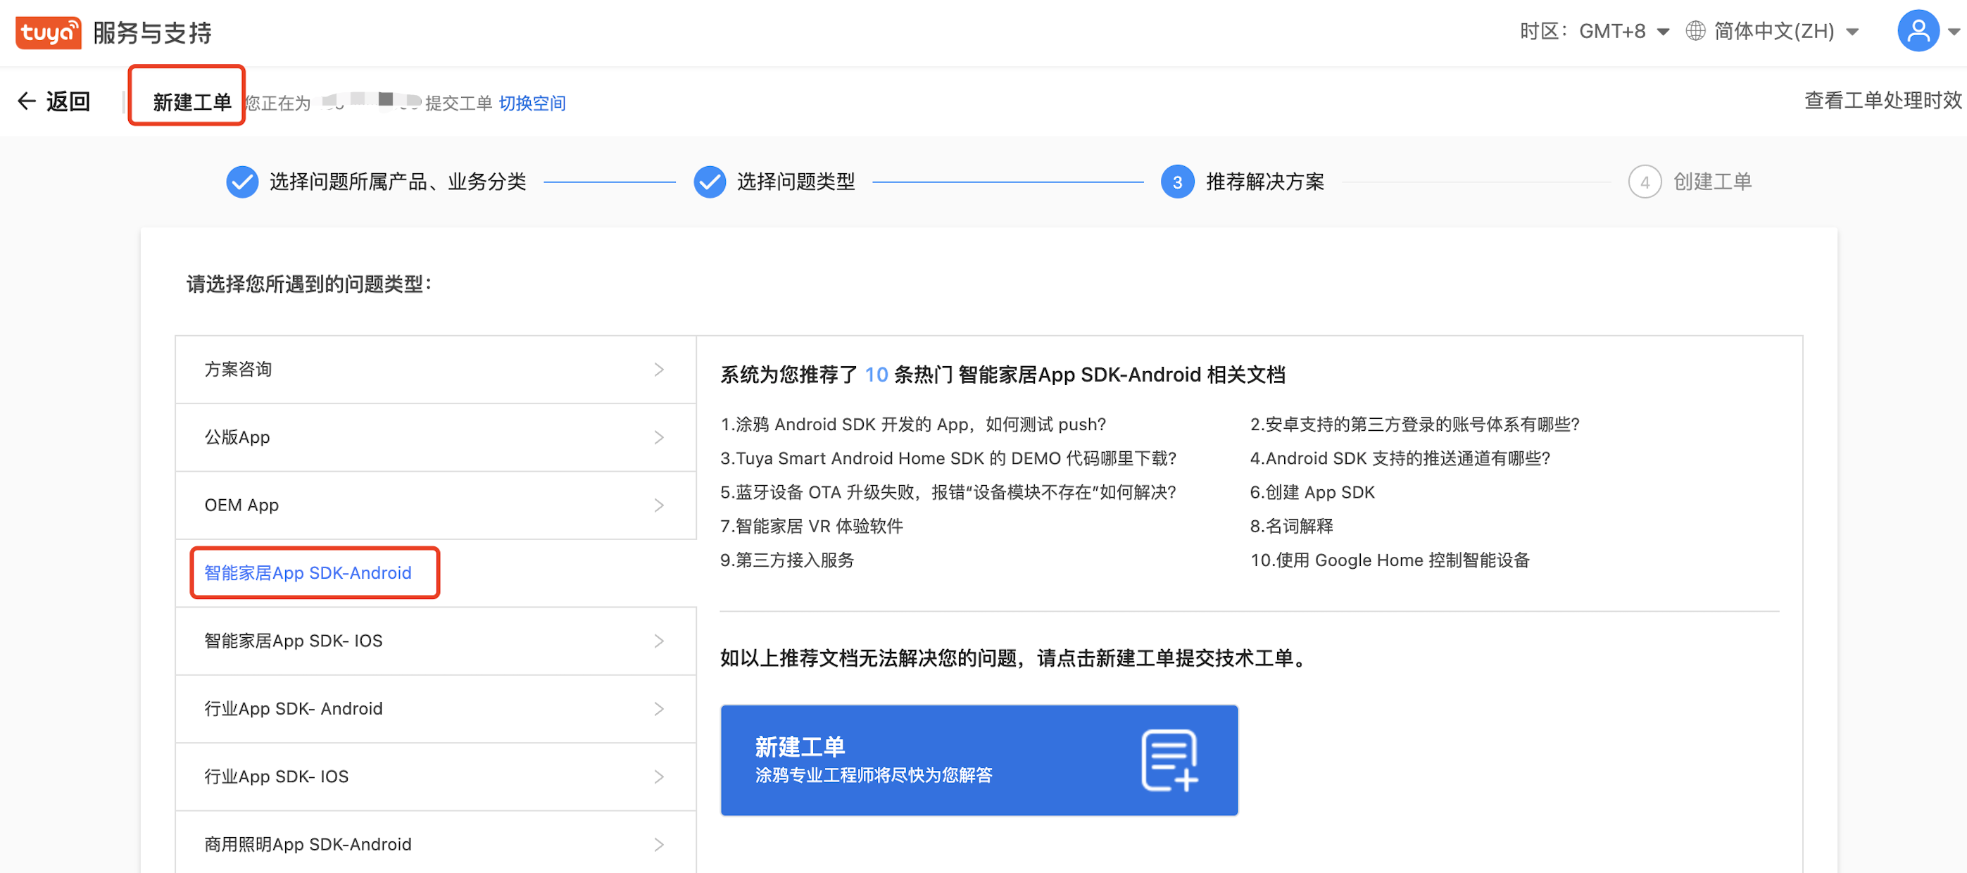Image resolution: width=1967 pixels, height=873 pixels.
Task: Click step 1 checkmark circle icon
Action: point(242,182)
